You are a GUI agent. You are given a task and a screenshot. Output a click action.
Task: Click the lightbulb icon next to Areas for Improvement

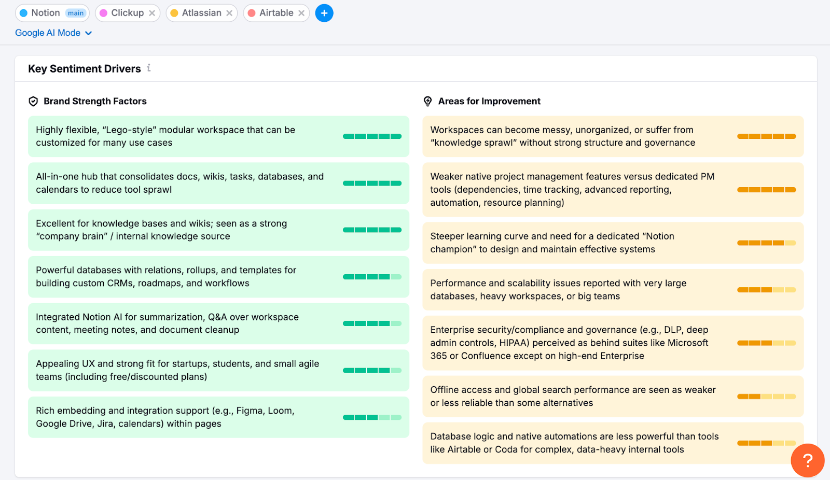(427, 101)
